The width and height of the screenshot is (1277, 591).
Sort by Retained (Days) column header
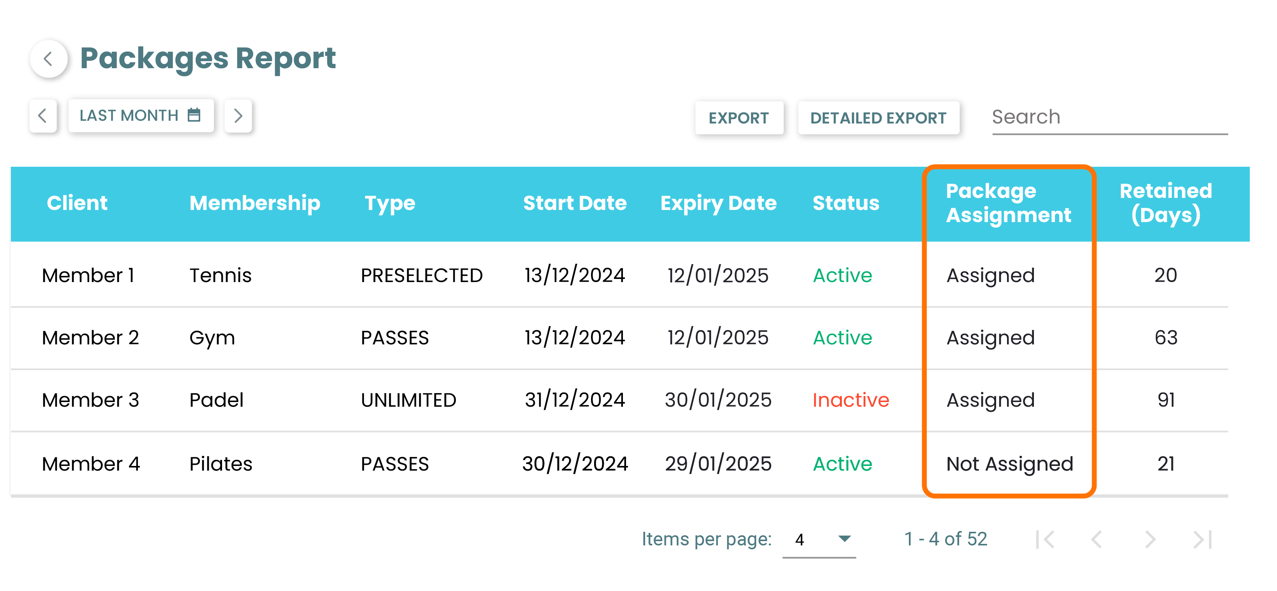pyautogui.click(x=1166, y=203)
